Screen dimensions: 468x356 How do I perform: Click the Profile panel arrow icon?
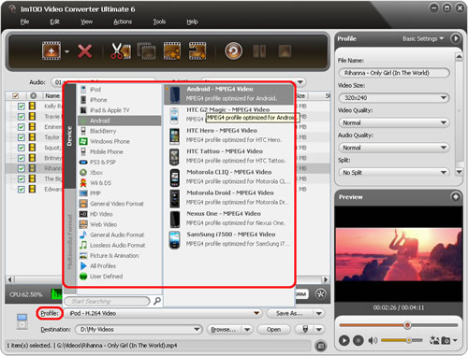coord(455,38)
